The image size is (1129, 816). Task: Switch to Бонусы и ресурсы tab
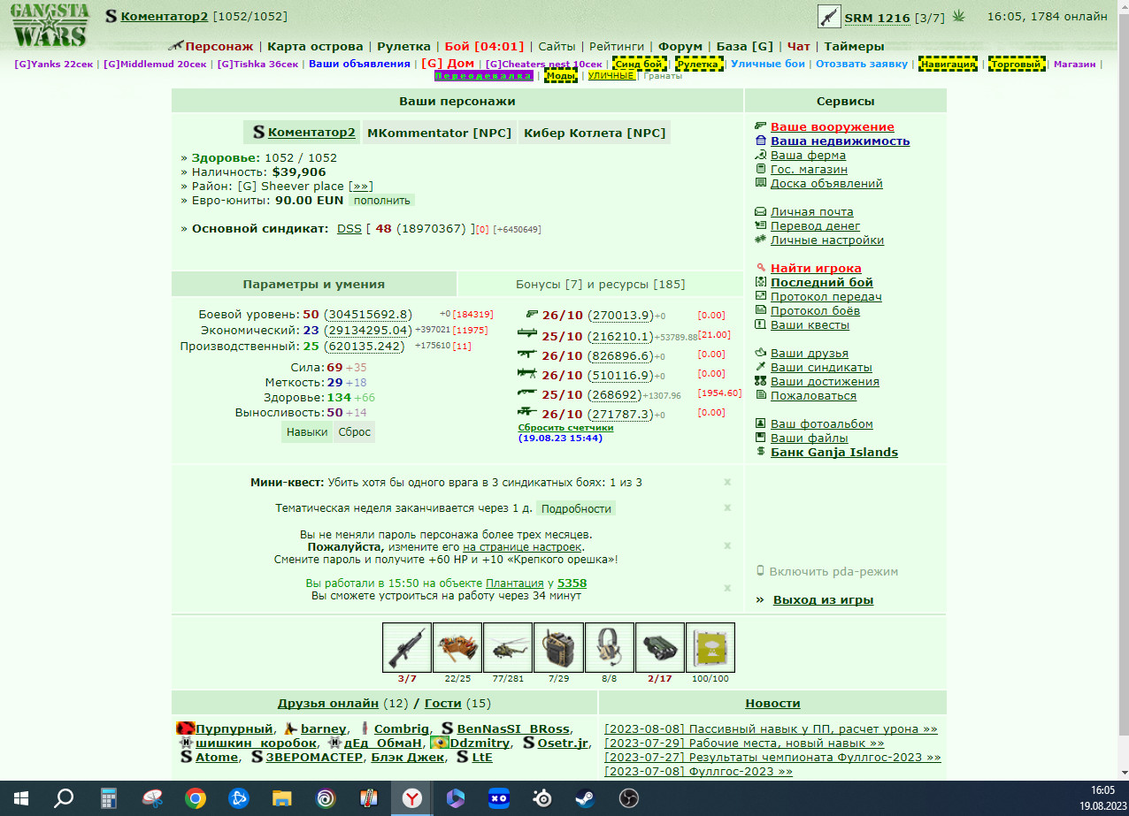(601, 284)
